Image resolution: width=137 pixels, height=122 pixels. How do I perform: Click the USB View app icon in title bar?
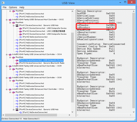tap(3, 3)
